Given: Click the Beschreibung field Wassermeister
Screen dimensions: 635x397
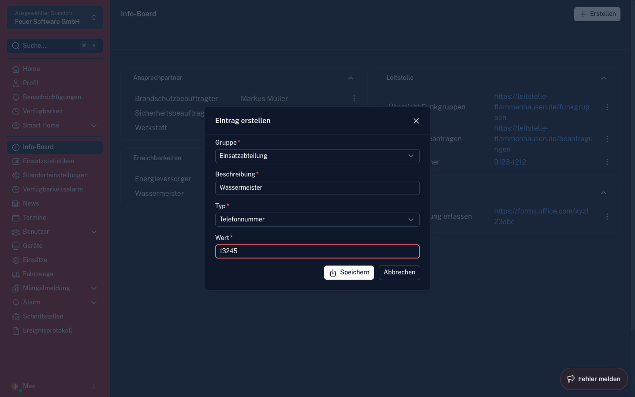Looking at the screenshot, I should tap(317, 188).
